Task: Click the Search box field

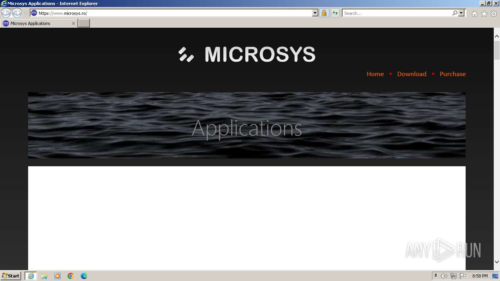Action: [x=397, y=13]
